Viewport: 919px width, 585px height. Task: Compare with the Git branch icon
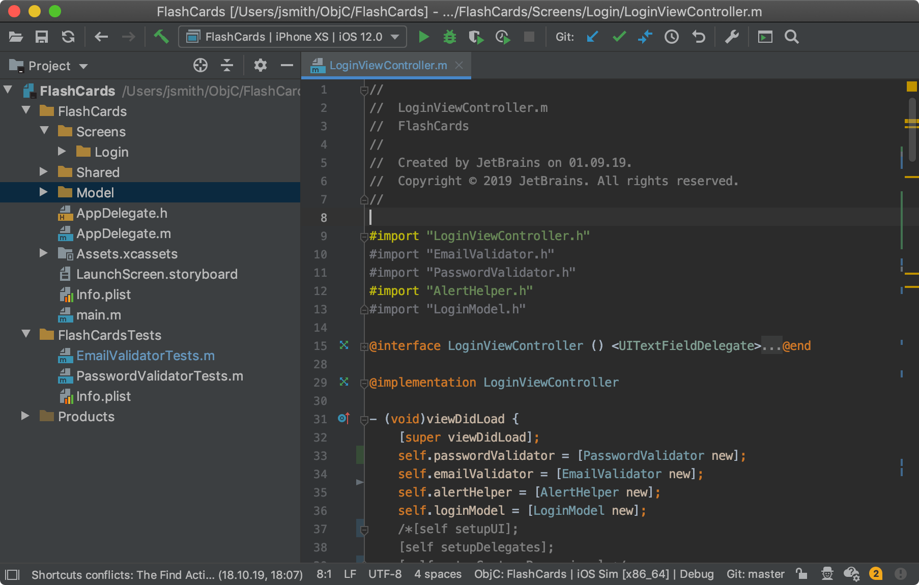(x=645, y=37)
